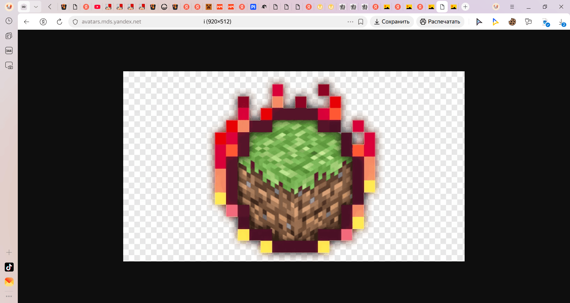Click the sidebar screenshot camera icon
Image resolution: width=570 pixels, height=303 pixels.
pyautogui.click(x=9, y=65)
